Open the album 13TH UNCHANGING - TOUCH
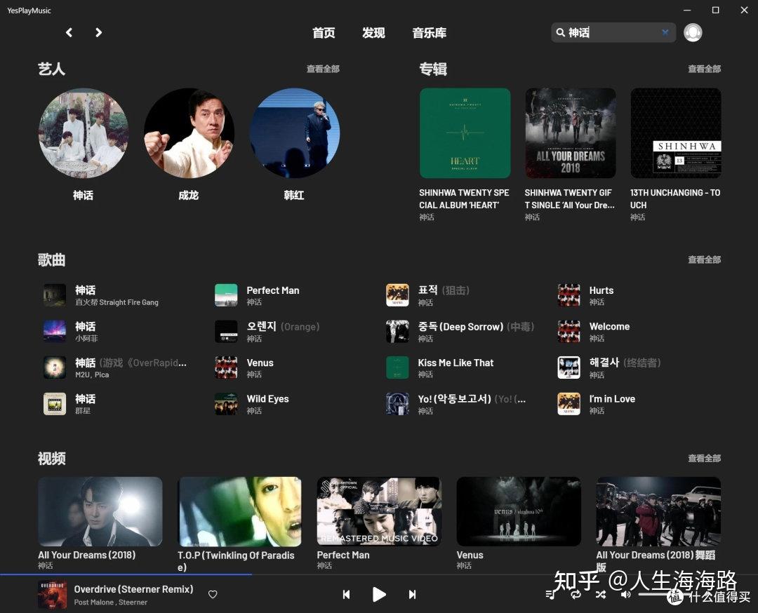The image size is (758, 613). [675, 133]
